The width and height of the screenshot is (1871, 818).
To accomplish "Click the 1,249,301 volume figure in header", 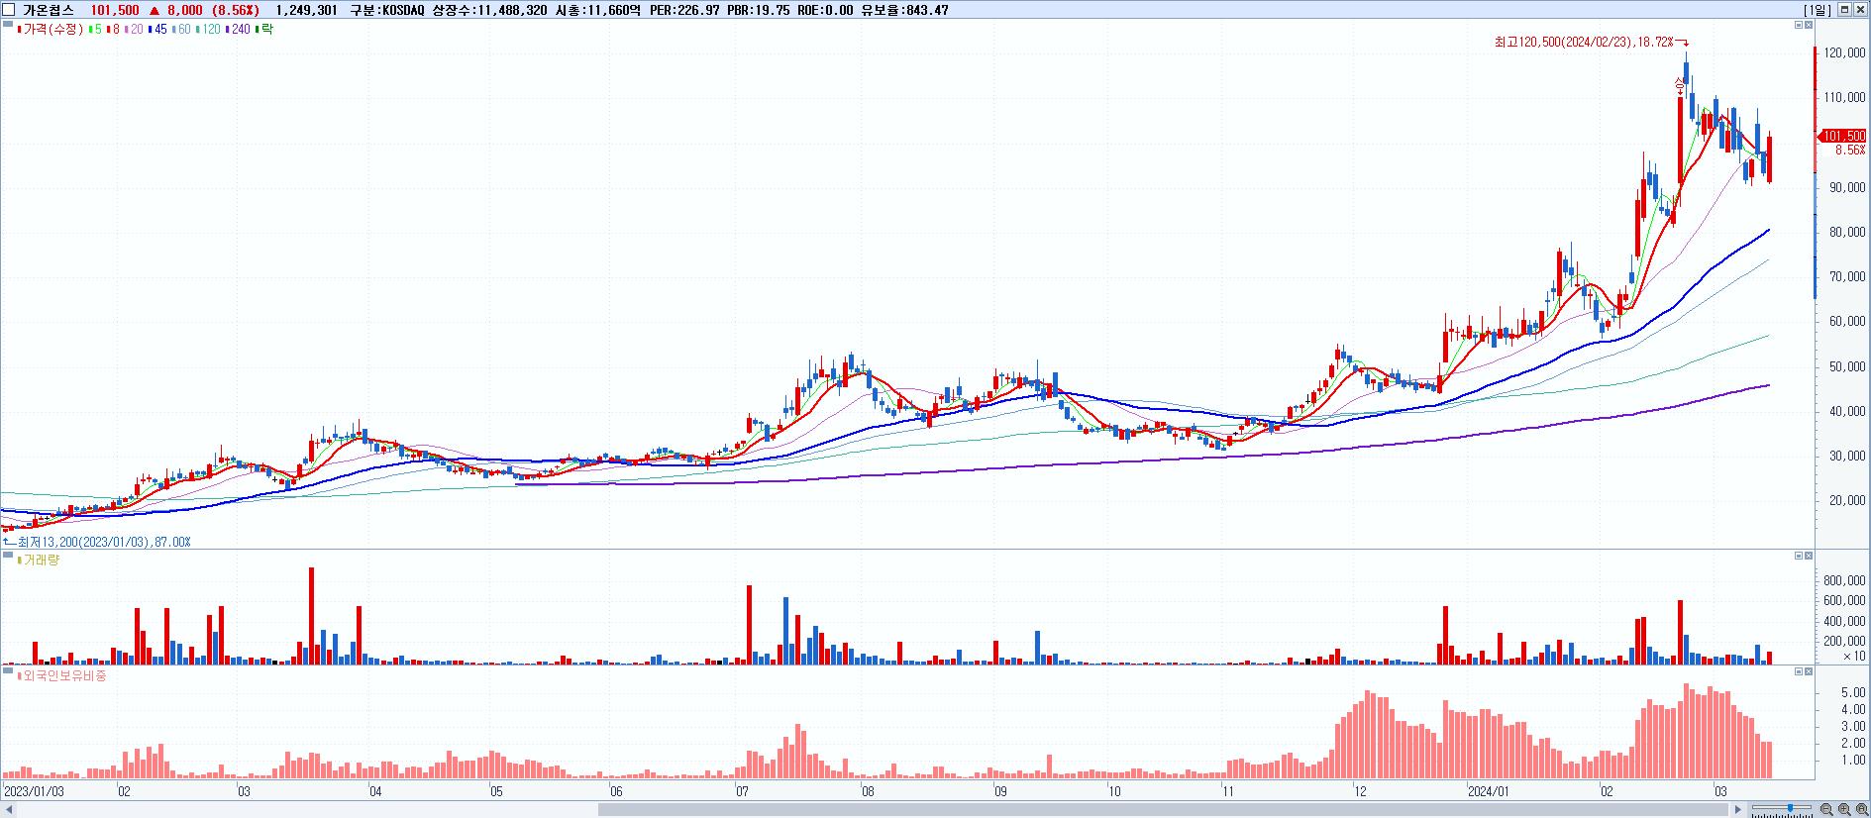I will pyautogui.click(x=306, y=10).
